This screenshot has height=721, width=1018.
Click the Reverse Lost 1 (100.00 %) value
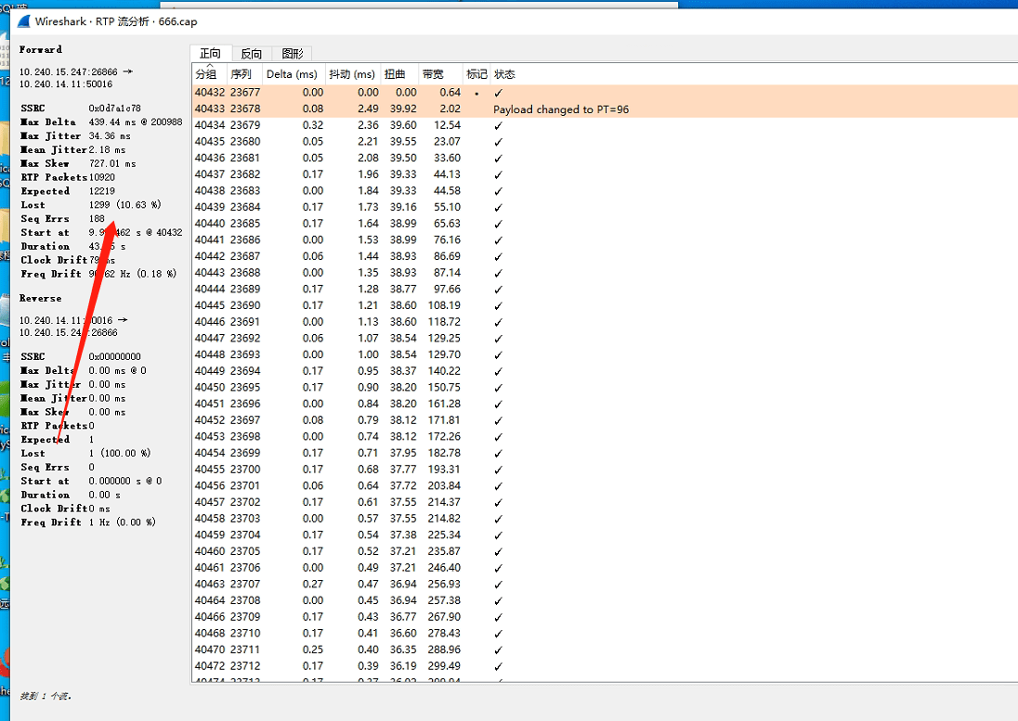120,453
